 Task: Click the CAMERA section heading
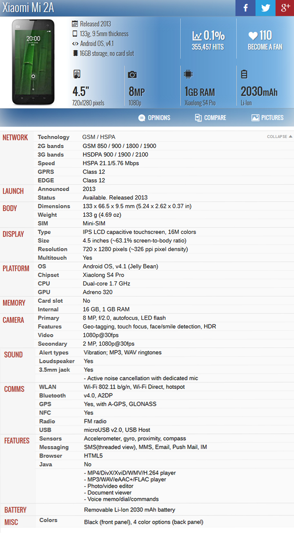pyautogui.click(x=13, y=320)
